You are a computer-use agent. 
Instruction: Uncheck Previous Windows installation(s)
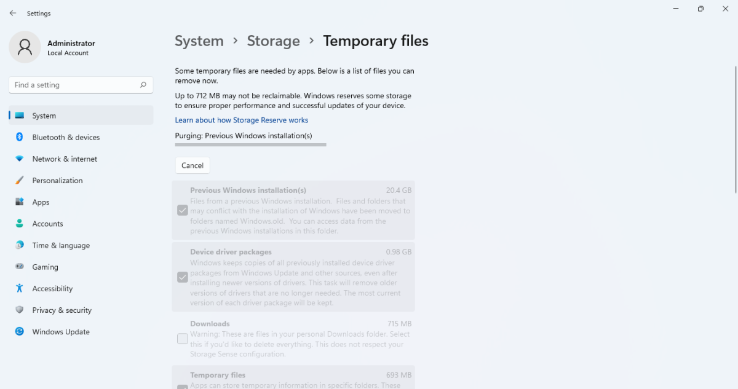pos(182,210)
